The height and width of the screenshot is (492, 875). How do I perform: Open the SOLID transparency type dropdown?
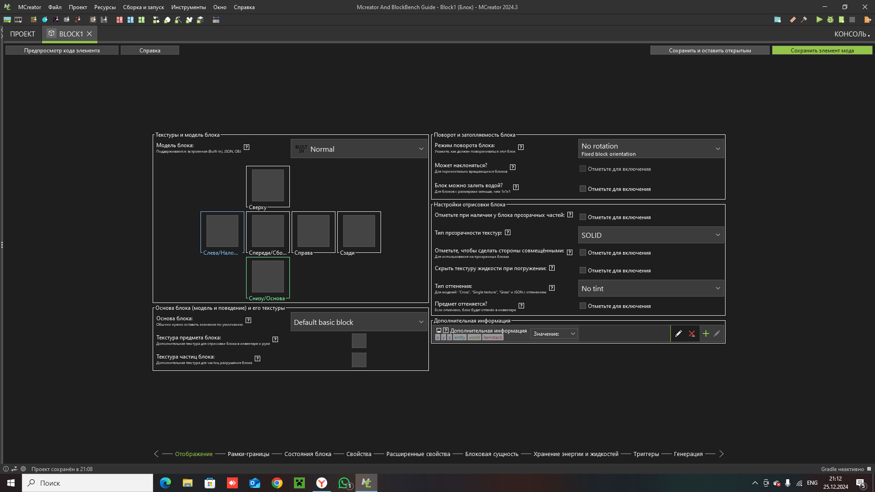650,235
